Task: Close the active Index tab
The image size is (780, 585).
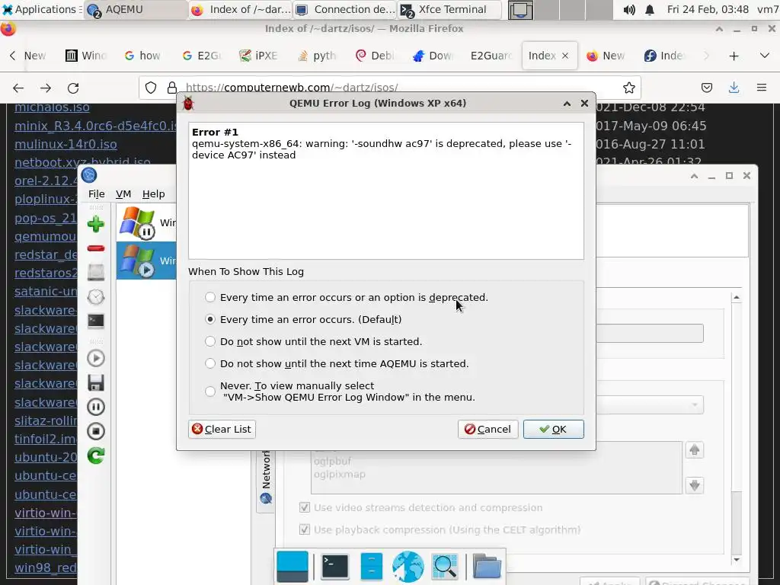Action: (x=565, y=56)
